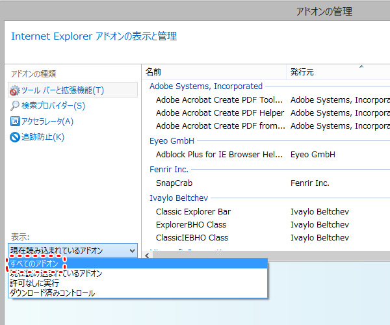390x325 pixels.
Task: Click the search providers magnifier icon
Action: 15,106
